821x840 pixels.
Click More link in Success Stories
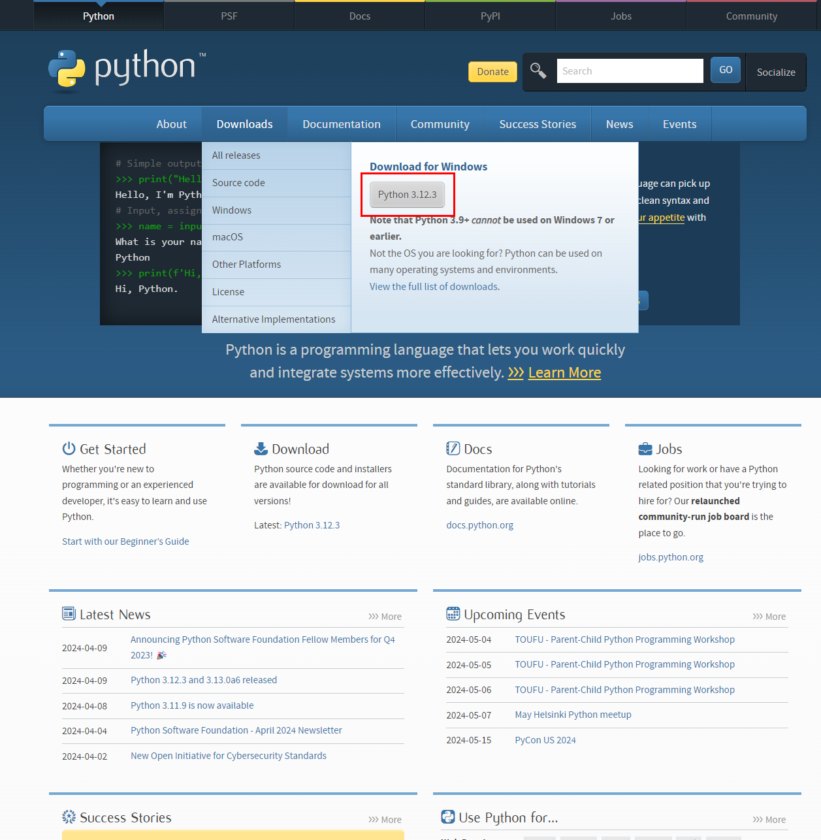(x=385, y=819)
